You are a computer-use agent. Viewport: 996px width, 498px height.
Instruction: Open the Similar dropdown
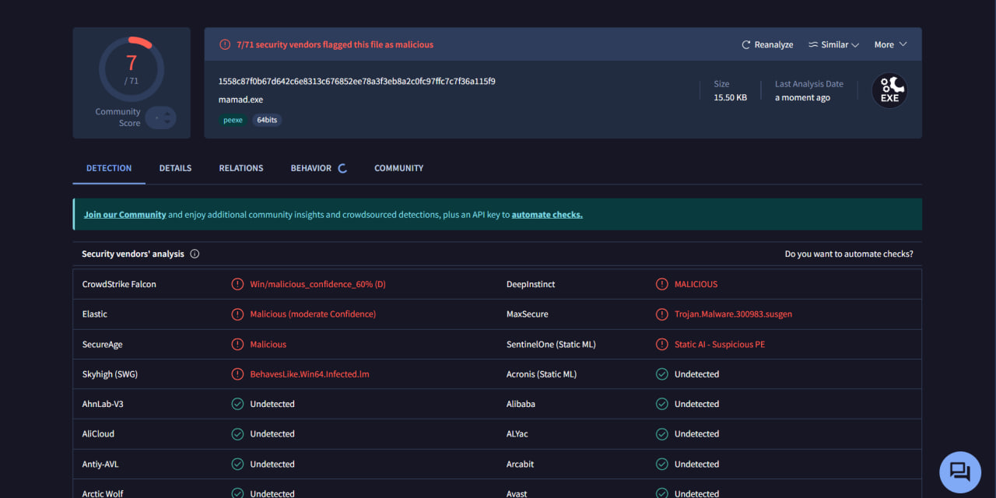[833, 44]
